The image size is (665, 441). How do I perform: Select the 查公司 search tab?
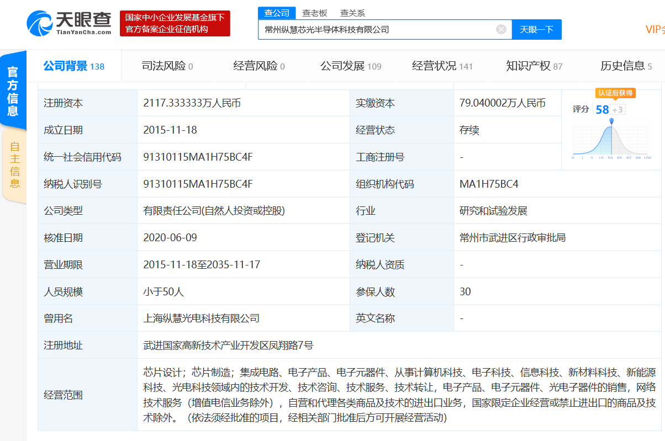277,13
